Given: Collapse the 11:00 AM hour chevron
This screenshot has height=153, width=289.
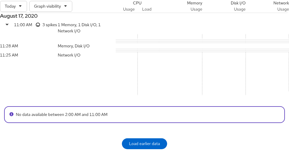Looking at the screenshot, I should pos(7,24).
